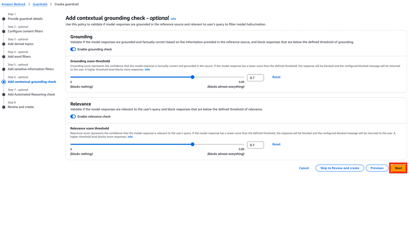This screenshot has height=243, width=409.
Task: Click the Grounding threshold value input field
Action: 255,77
